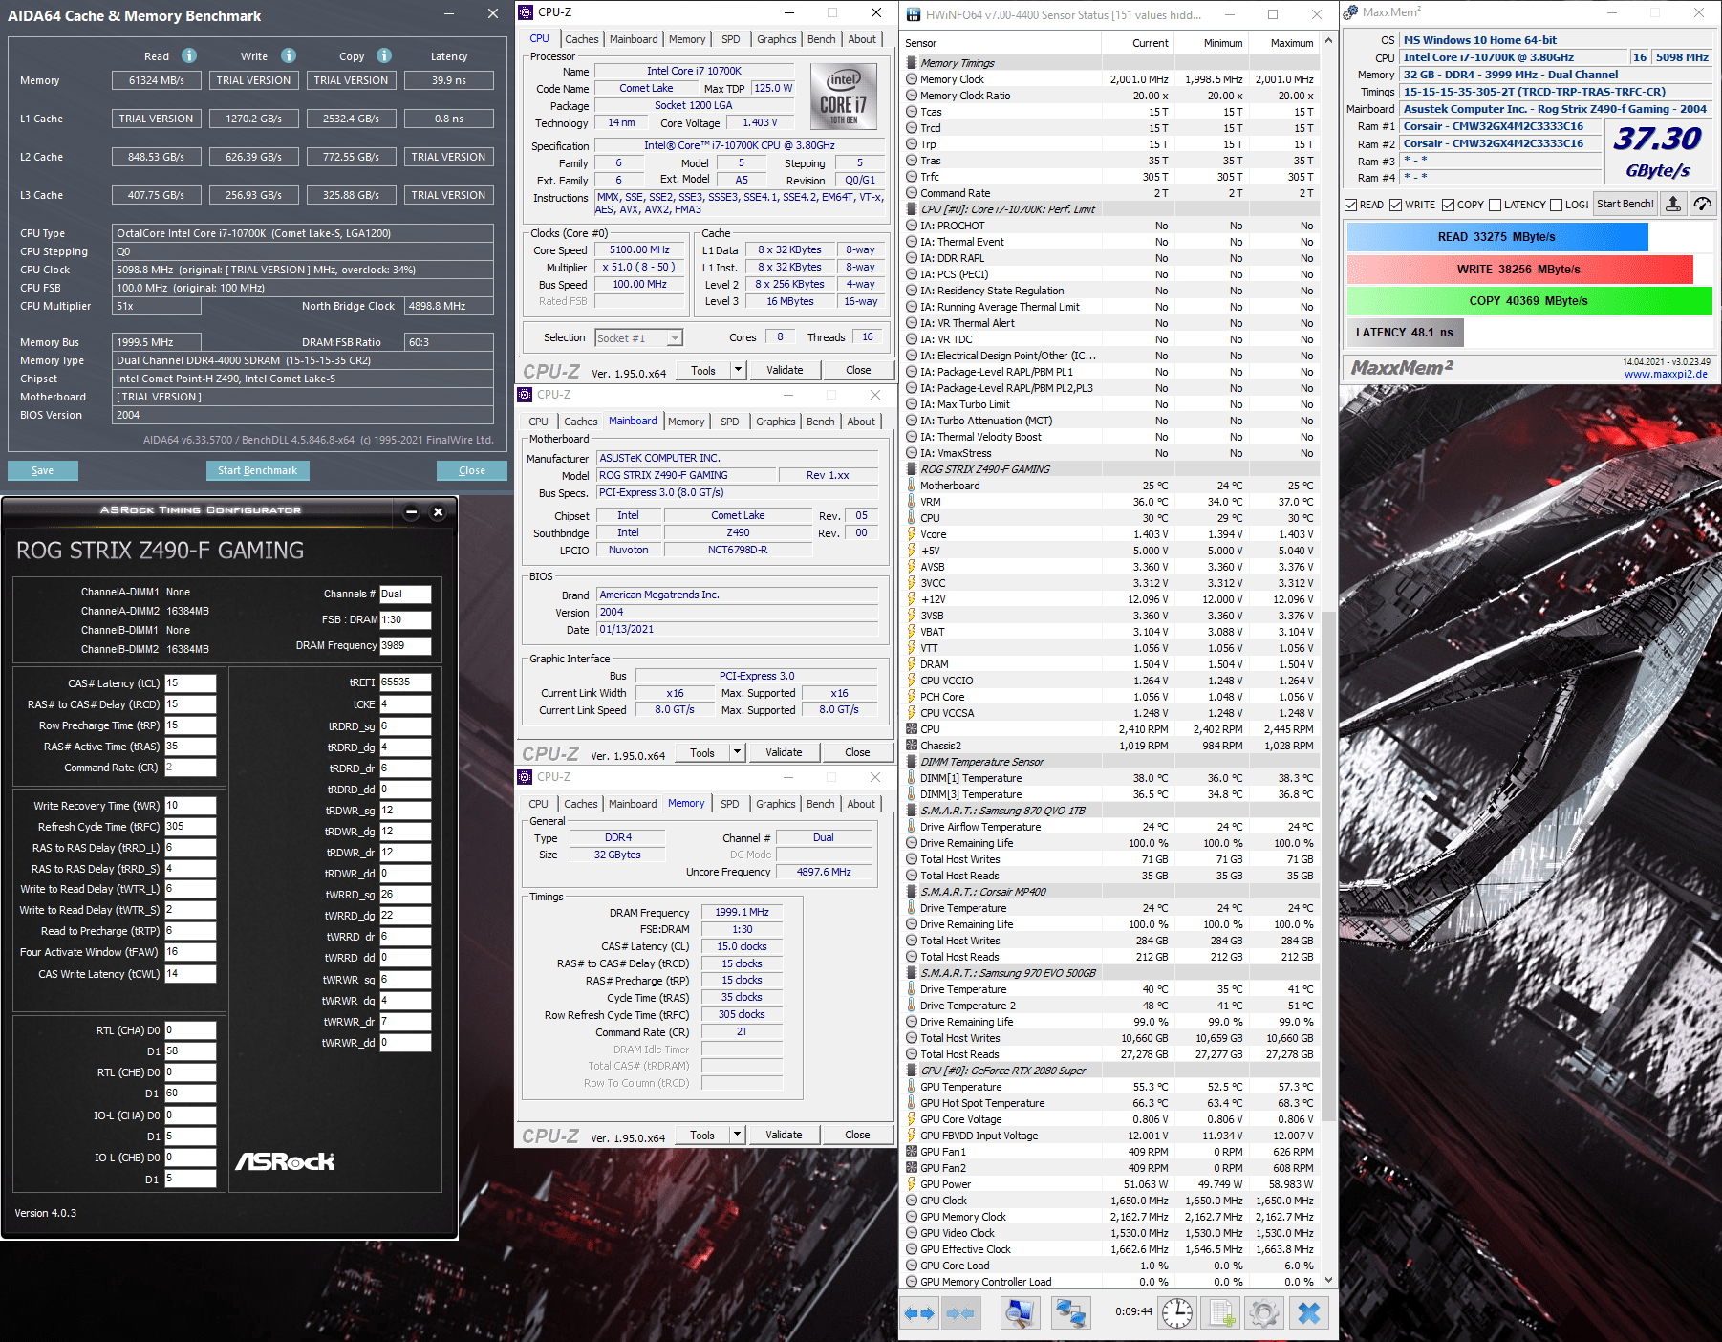The image size is (1722, 1342).
Task: Expand Tools dropdown arrow in CPU-Z Memory Timings window
Action: (x=737, y=1135)
